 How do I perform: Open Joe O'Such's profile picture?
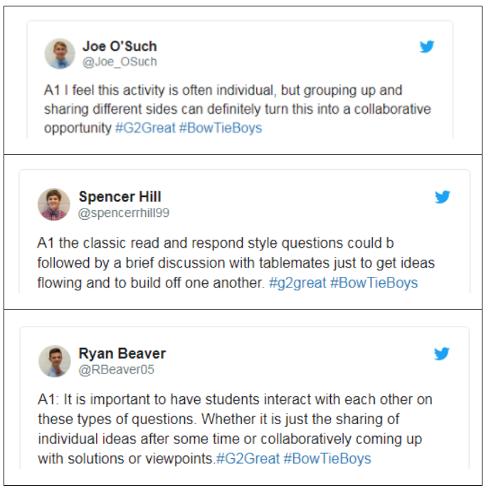(x=60, y=53)
